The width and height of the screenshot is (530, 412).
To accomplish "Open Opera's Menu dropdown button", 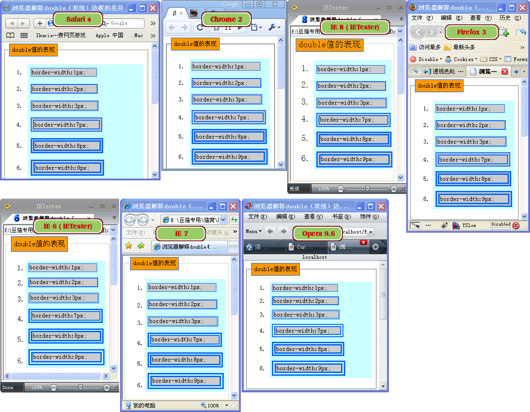I will click(254, 231).
